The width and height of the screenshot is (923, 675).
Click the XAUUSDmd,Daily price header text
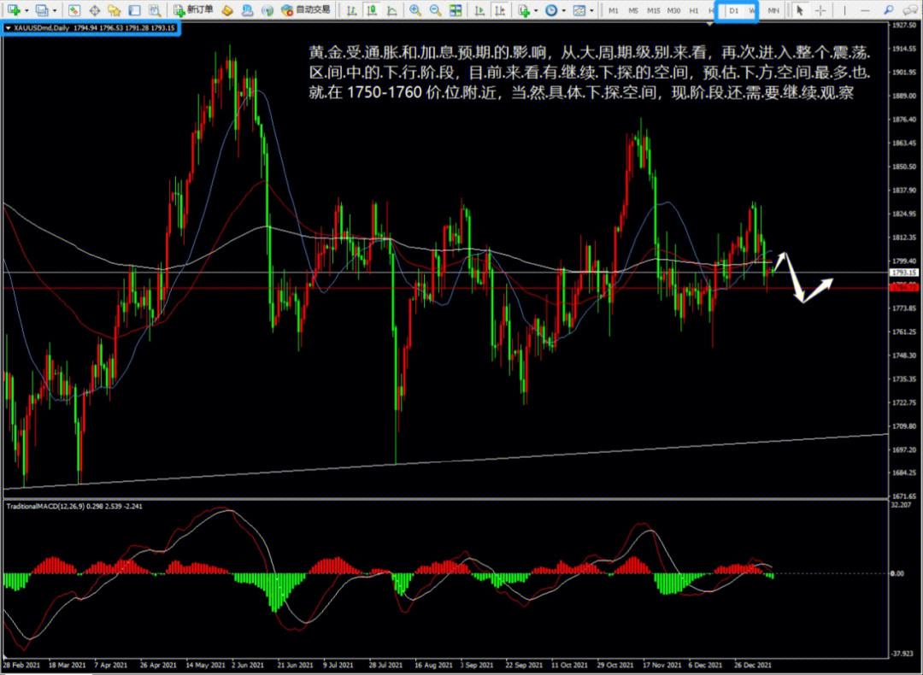tap(94, 27)
